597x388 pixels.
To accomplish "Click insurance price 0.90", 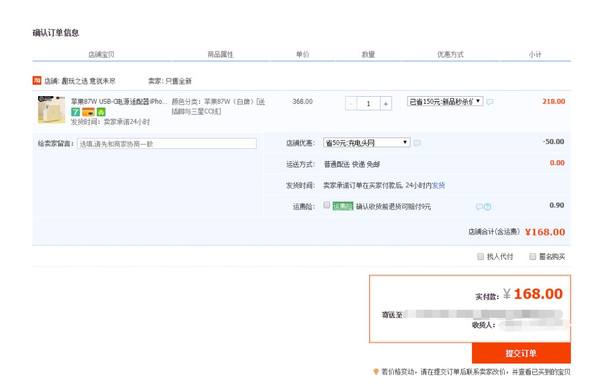I will (x=557, y=205).
